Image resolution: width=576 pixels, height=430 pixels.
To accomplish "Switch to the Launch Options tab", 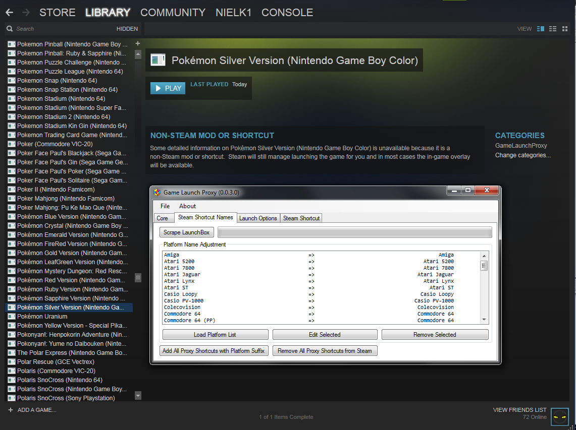I will (258, 218).
